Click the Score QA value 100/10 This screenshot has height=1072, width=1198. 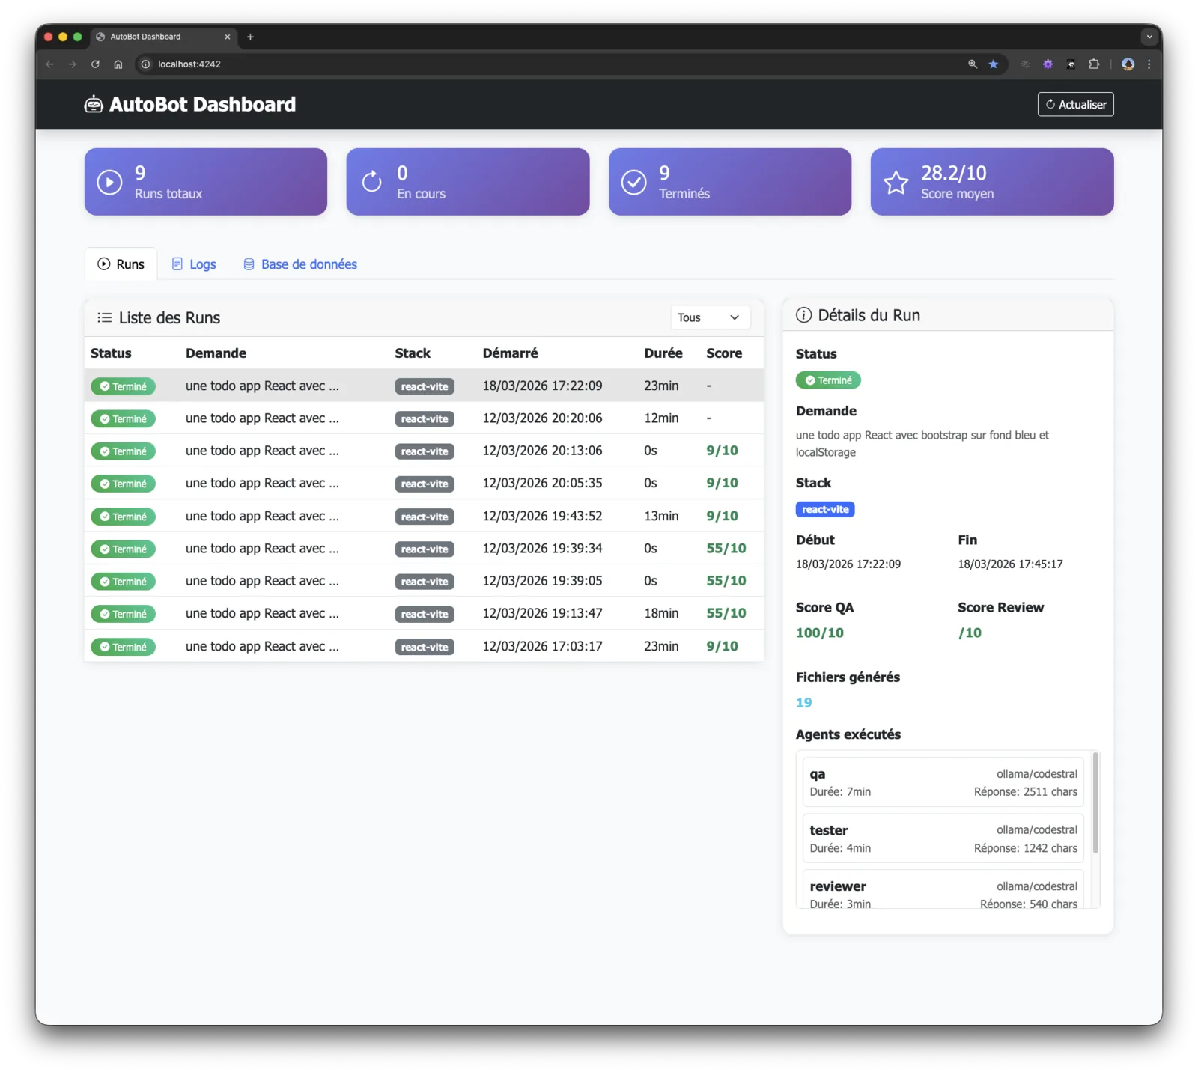pyautogui.click(x=819, y=633)
